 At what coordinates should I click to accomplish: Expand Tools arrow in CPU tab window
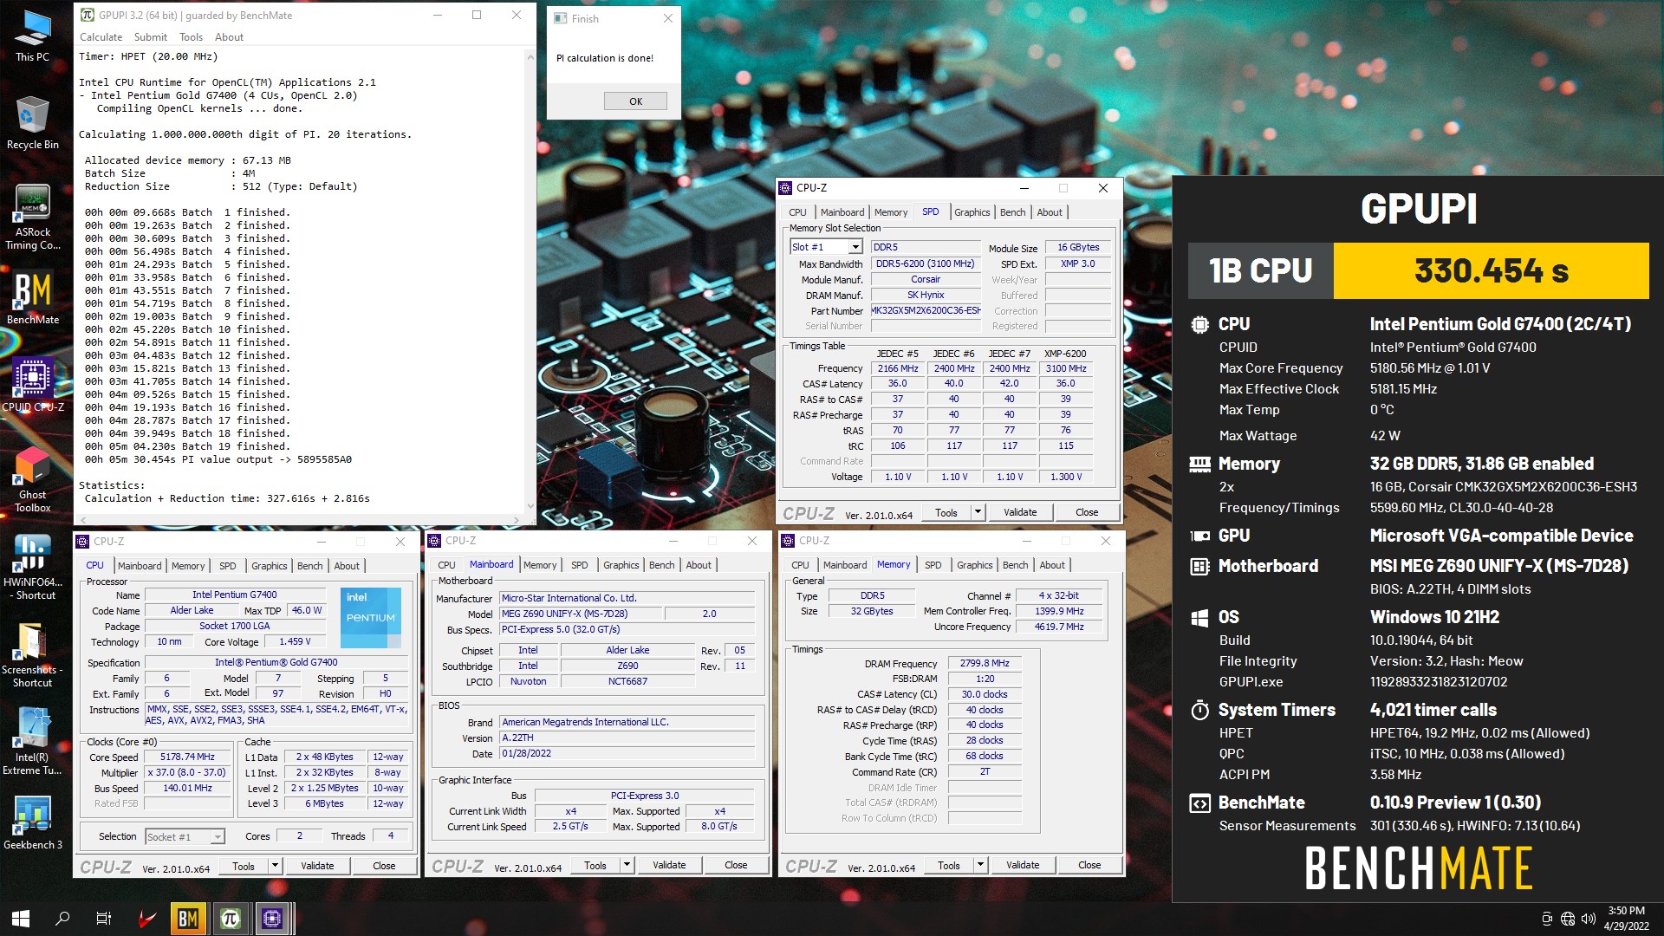(275, 866)
